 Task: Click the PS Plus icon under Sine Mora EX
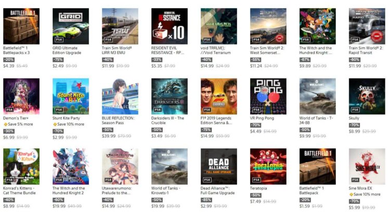tap(351, 195)
